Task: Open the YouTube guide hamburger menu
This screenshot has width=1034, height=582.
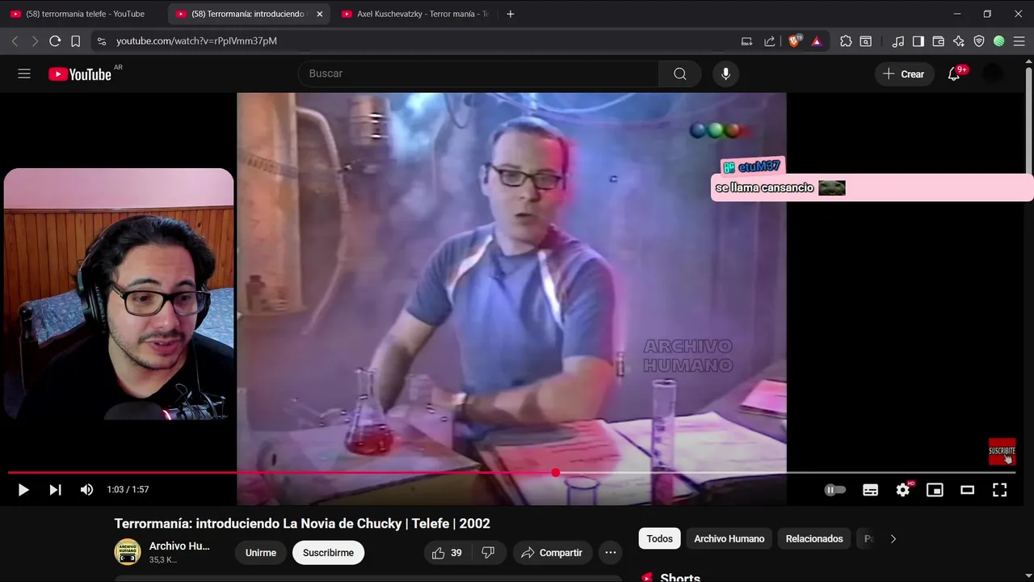Action: coord(24,74)
